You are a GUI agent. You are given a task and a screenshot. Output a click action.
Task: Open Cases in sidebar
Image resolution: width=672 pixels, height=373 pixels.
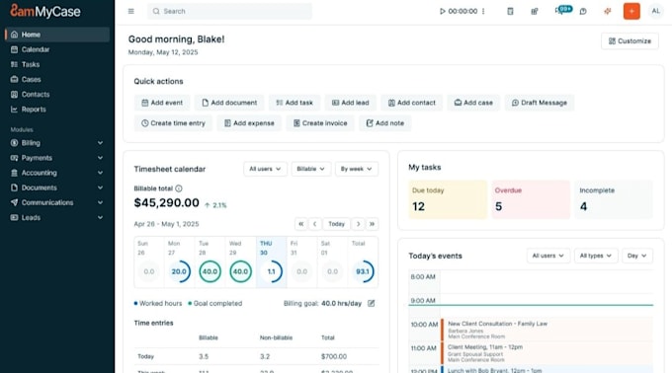(57, 80)
